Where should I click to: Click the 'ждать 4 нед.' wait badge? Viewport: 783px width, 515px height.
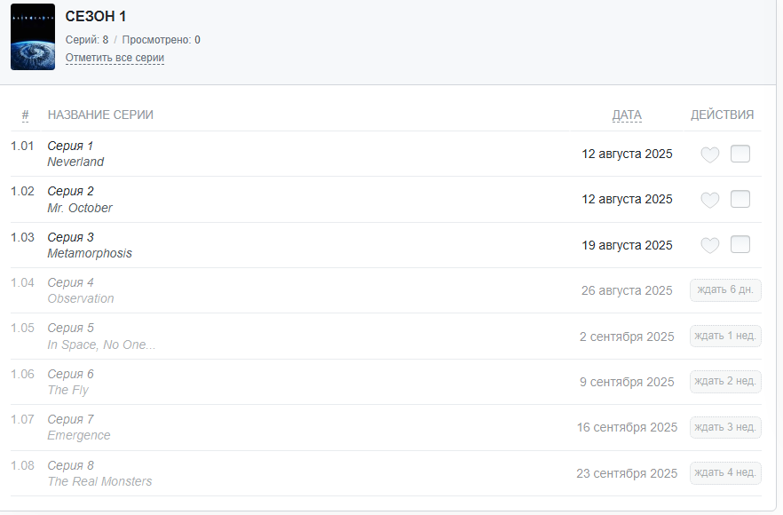click(x=725, y=473)
